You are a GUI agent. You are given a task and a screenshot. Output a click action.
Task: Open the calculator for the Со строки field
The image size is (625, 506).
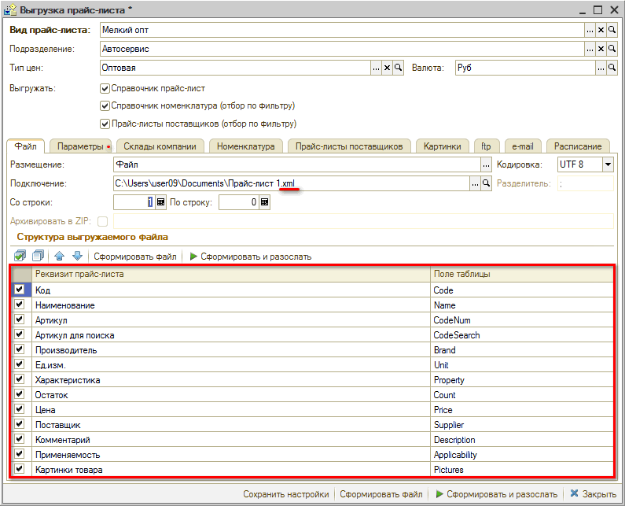161,202
